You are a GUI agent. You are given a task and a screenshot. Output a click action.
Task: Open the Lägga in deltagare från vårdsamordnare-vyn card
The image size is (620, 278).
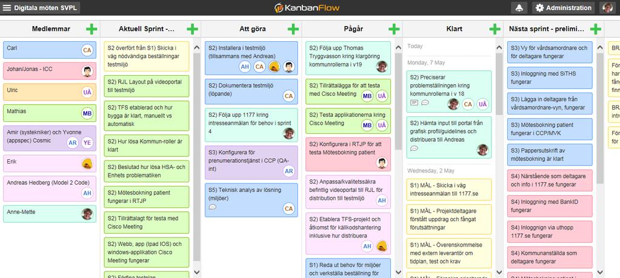pos(550,104)
